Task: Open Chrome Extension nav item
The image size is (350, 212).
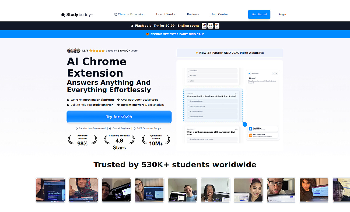Action: pos(129,15)
